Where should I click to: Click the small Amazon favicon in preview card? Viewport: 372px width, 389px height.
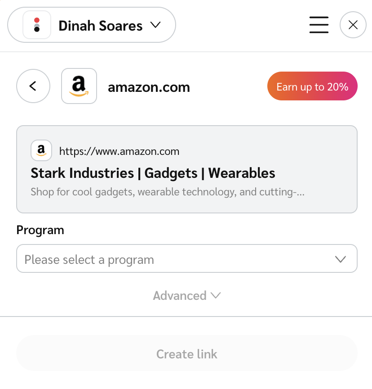[x=41, y=150]
